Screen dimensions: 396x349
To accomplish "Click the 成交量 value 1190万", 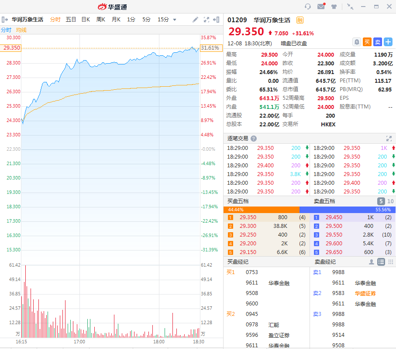I will [x=383, y=54].
